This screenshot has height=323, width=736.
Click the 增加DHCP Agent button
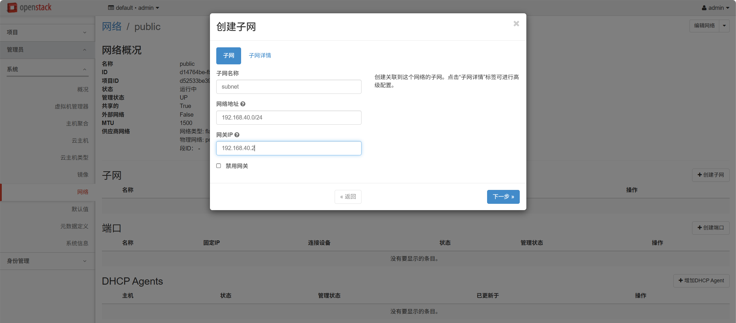(701, 281)
